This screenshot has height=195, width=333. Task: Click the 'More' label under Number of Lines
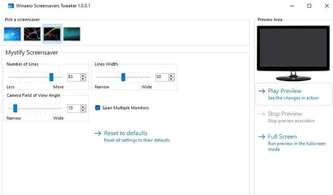(58, 87)
